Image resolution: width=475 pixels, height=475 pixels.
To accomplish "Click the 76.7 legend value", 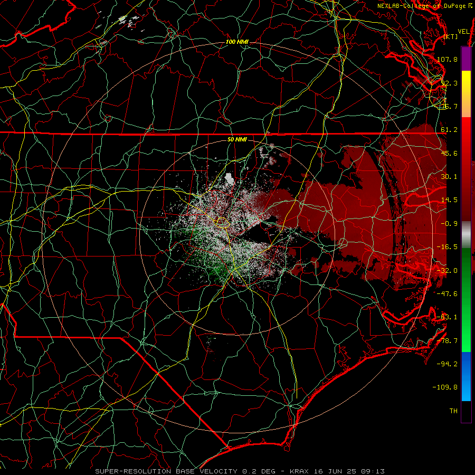I will click(x=449, y=106).
